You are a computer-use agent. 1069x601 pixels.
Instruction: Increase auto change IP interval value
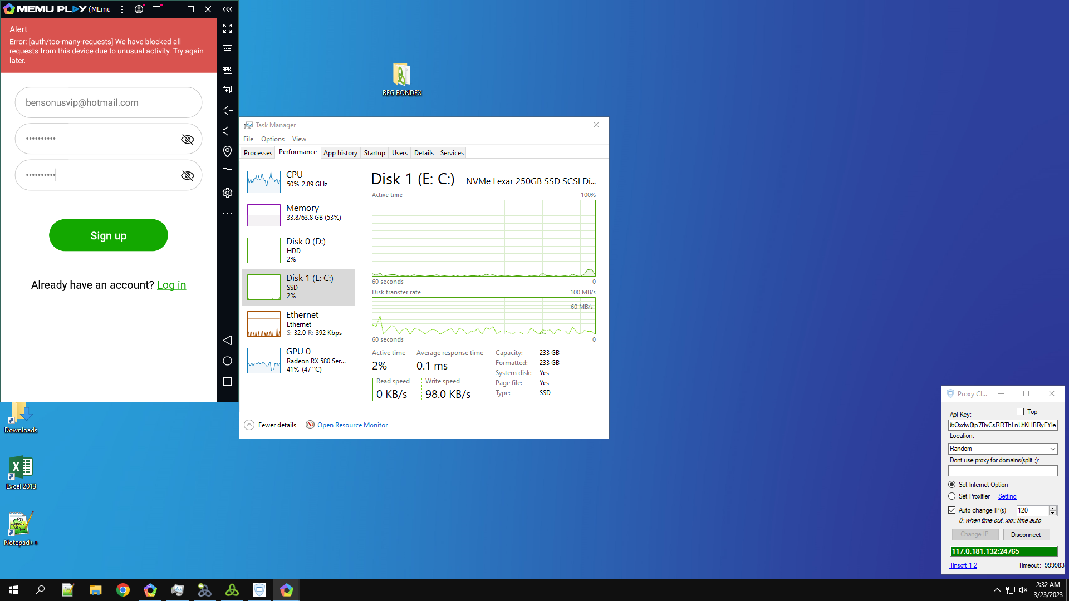(1053, 508)
